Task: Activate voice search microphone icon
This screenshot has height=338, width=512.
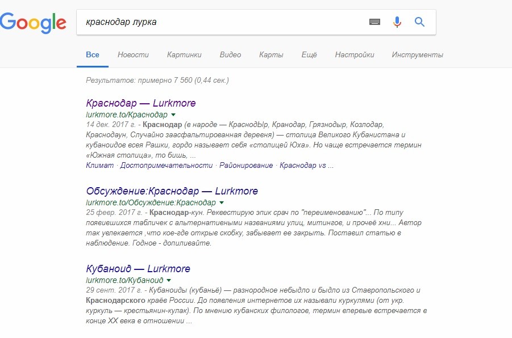Action: (x=397, y=22)
